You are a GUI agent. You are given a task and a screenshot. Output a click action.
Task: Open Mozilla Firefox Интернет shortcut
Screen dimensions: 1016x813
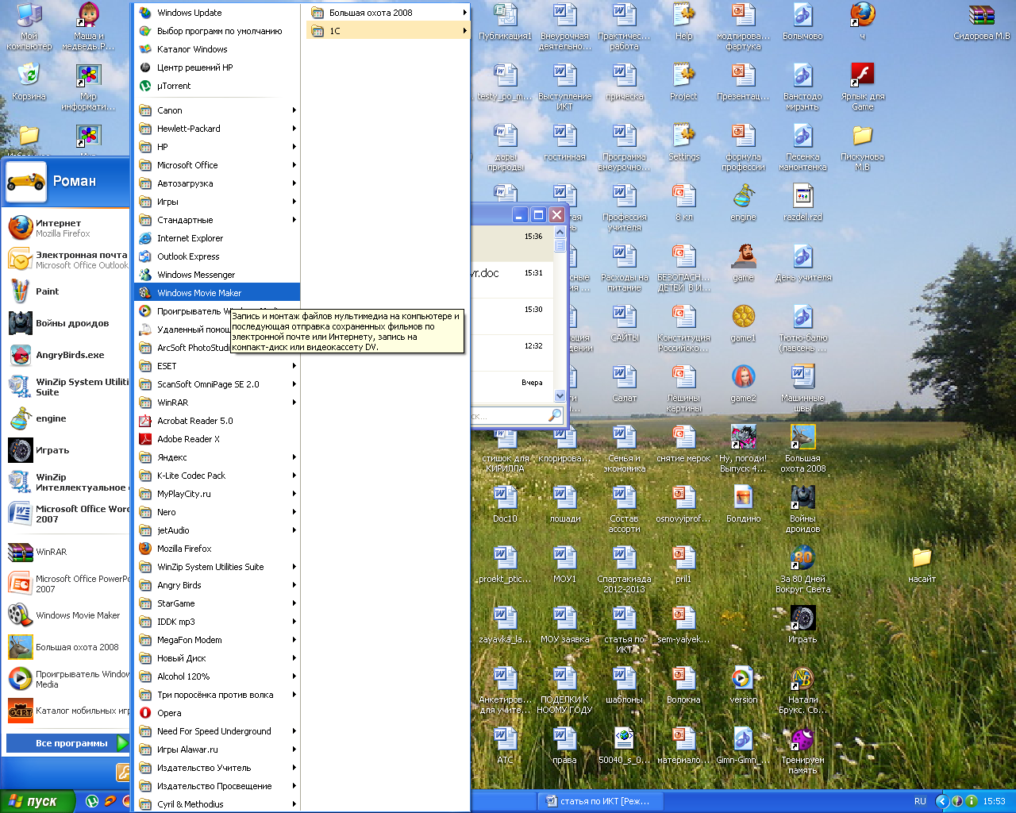(67, 228)
